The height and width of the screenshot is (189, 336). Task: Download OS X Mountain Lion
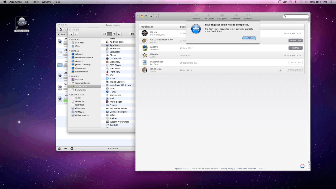[x=296, y=40]
